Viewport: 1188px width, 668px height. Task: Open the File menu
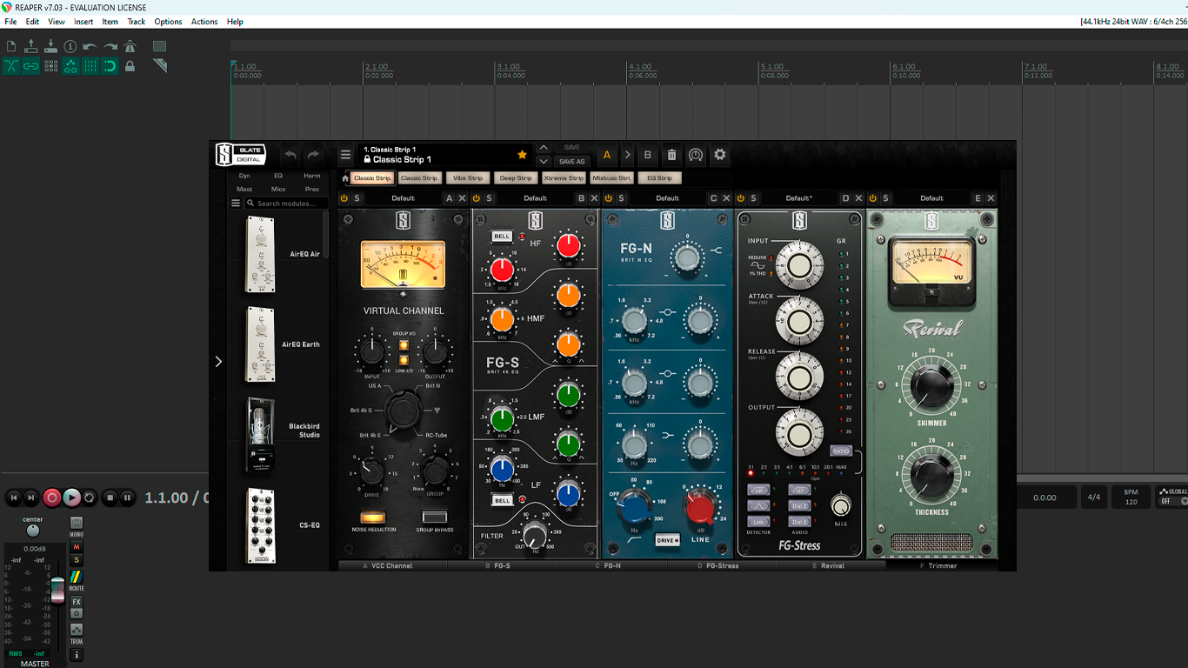pos(10,22)
